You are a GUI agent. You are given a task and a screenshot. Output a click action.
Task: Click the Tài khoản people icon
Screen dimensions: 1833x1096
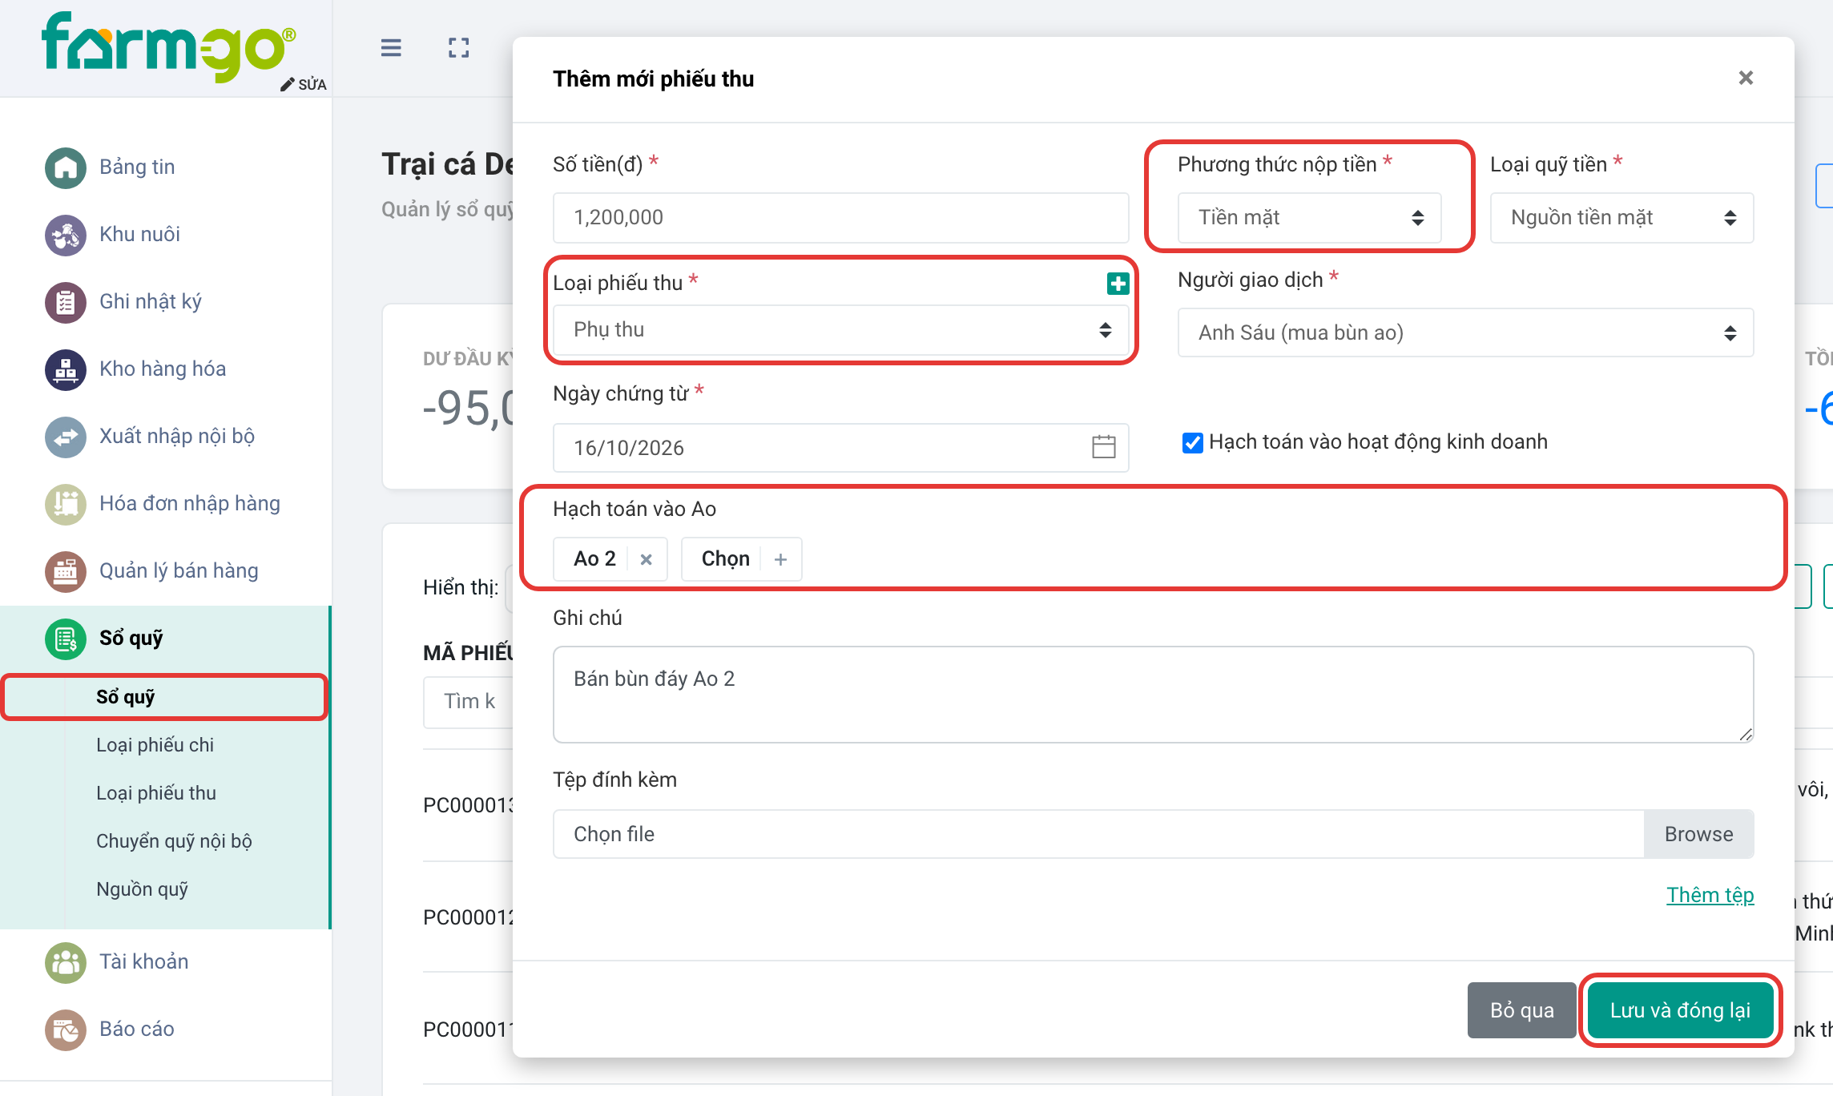click(66, 962)
